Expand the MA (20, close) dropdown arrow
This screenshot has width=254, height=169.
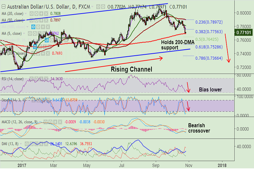[26, 14]
